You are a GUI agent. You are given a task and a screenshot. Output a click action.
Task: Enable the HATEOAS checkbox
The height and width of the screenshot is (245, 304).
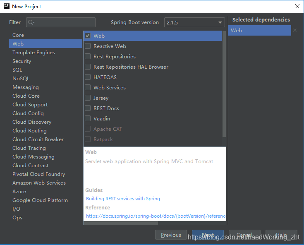pos(88,77)
